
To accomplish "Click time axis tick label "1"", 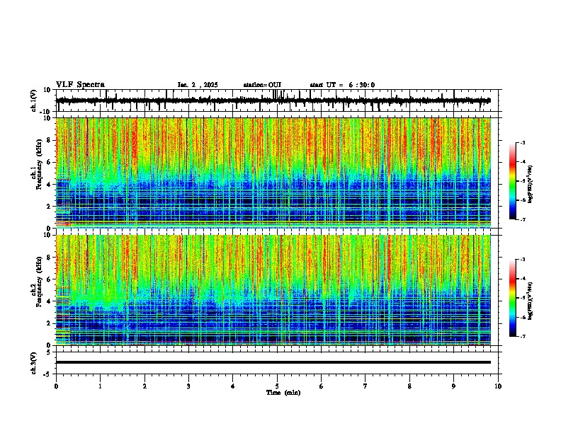I will point(100,386).
